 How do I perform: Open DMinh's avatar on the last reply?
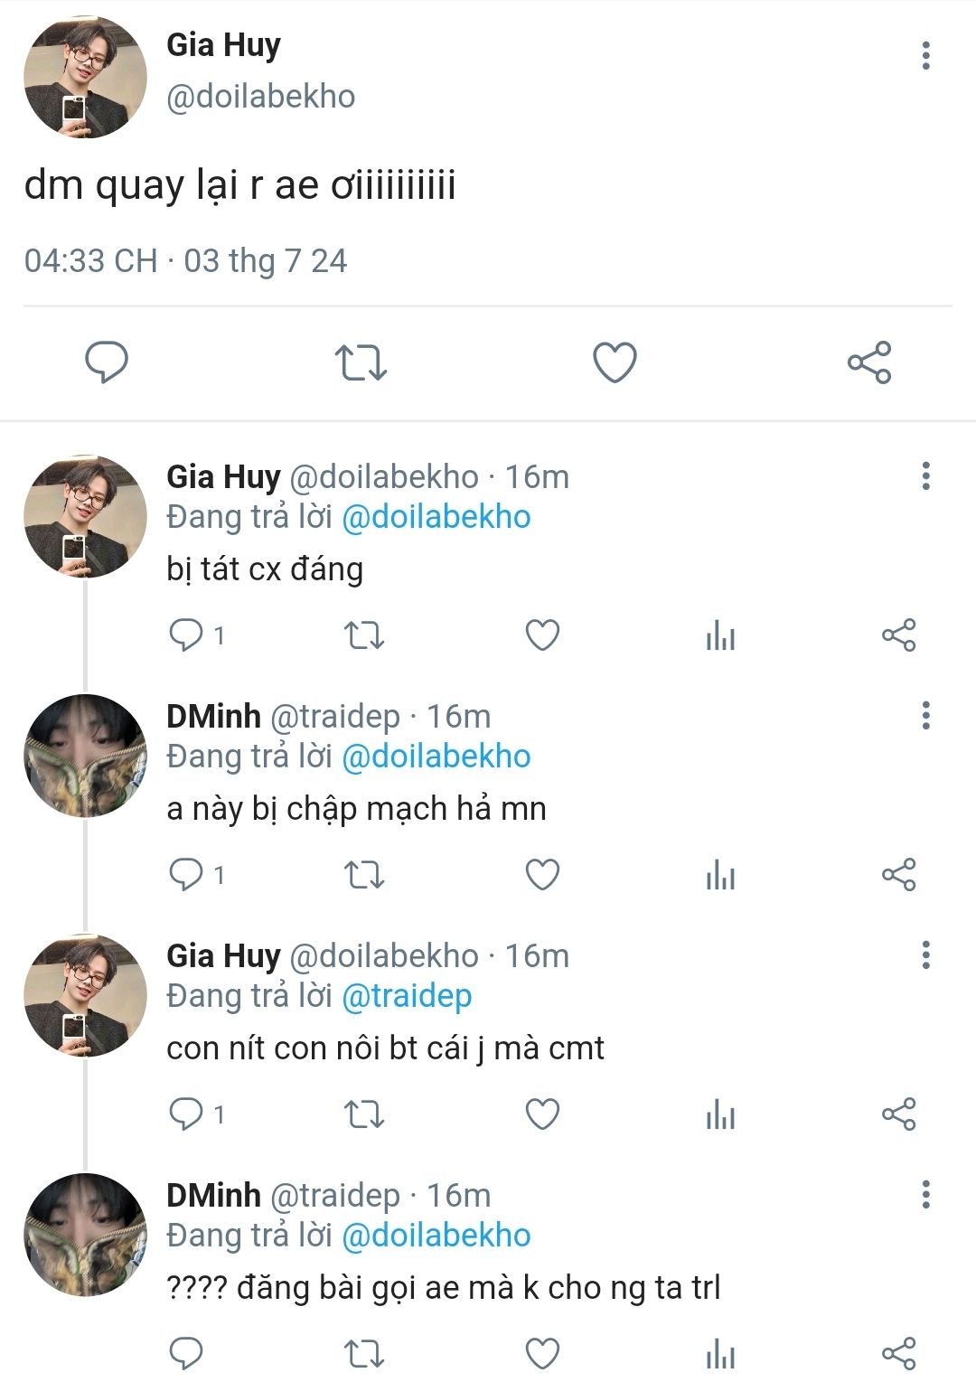[x=85, y=1235]
